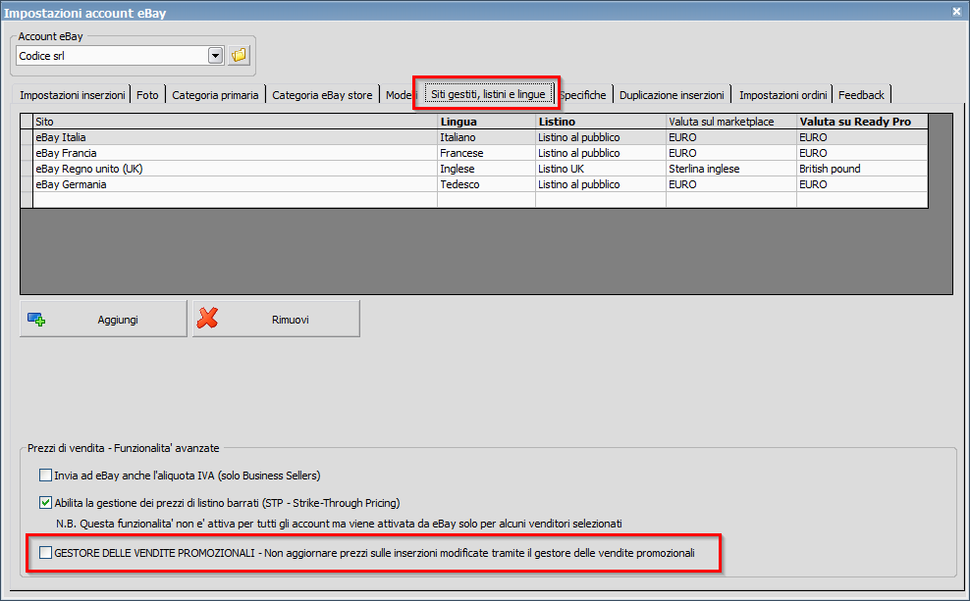Image resolution: width=970 pixels, height=601 pixels.
Task: Select the Categoria primaria tab
Action: (215, 94)
